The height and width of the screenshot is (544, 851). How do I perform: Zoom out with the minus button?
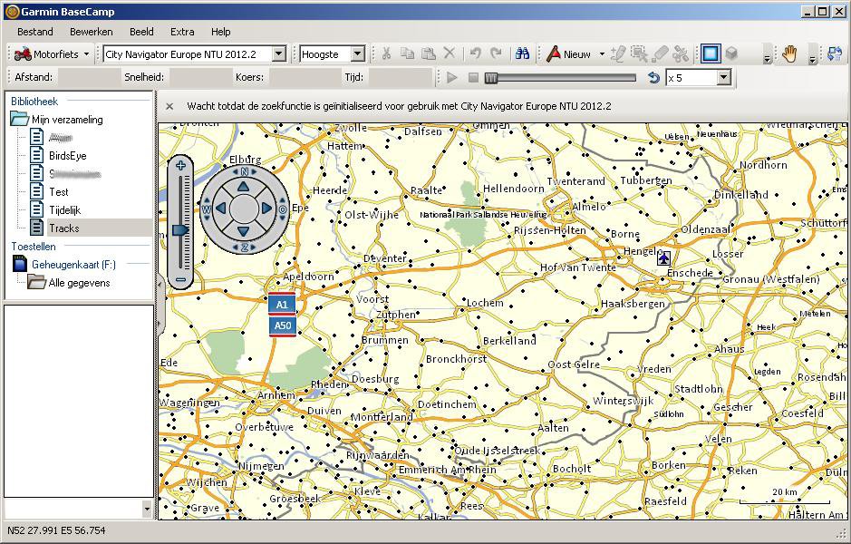click(x=180, y=280)
